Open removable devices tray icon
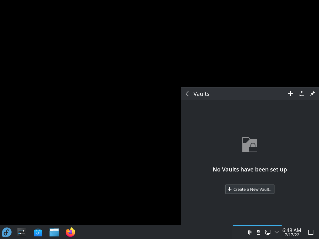319x239 pixels. [258, 232]
